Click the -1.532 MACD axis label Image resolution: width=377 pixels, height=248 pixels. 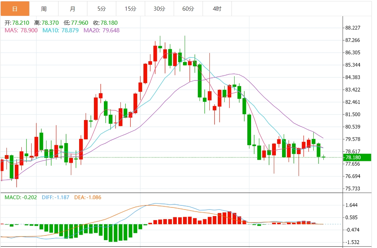[352, 242]
